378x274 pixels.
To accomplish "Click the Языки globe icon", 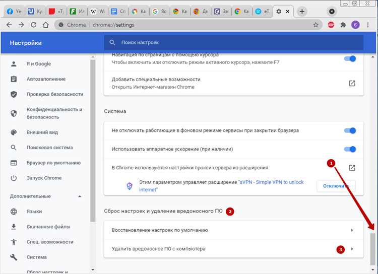I will coord(14,212).
